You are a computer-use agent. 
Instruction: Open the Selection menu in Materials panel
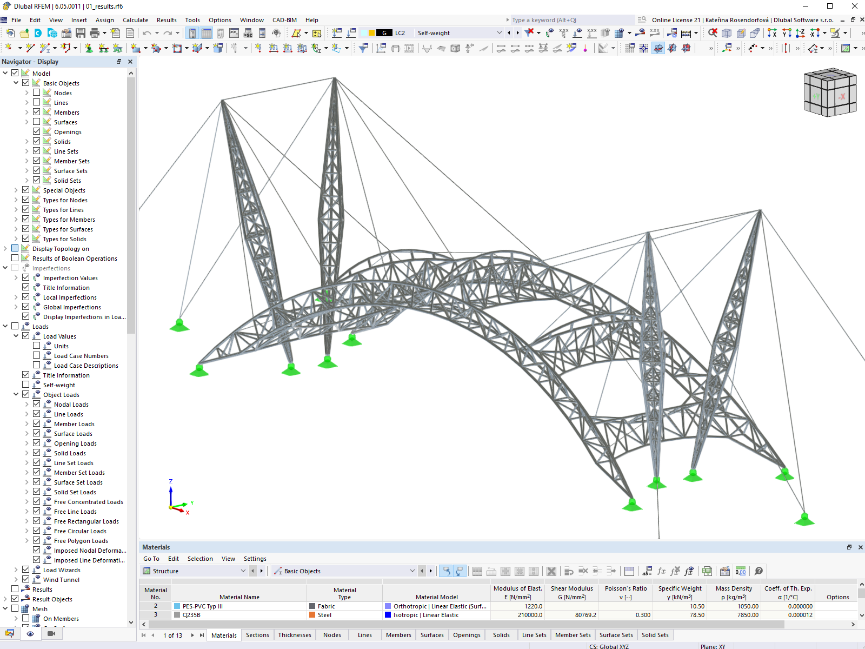coord(200,559)
